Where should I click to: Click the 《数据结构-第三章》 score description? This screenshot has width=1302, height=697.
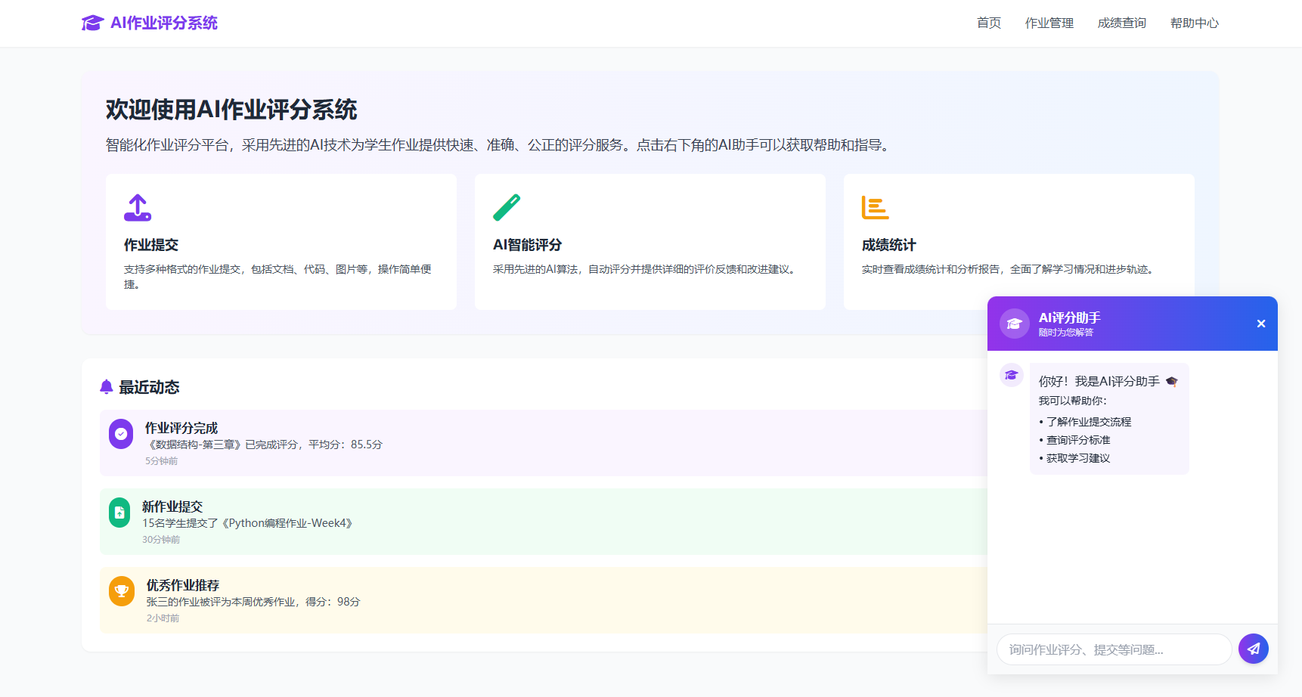tap(264, 445)
